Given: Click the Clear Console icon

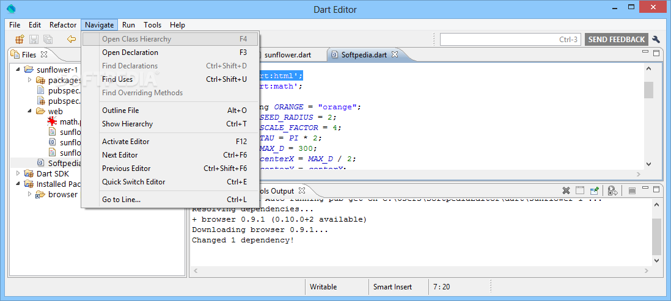Looking at the screenshot, I should point(579,190).
